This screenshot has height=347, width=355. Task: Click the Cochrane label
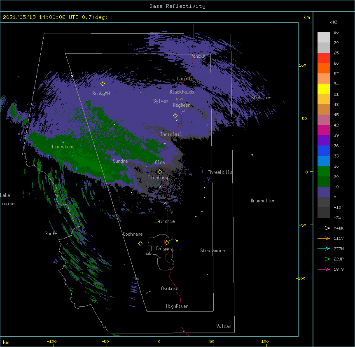click(x=133, y=234)
